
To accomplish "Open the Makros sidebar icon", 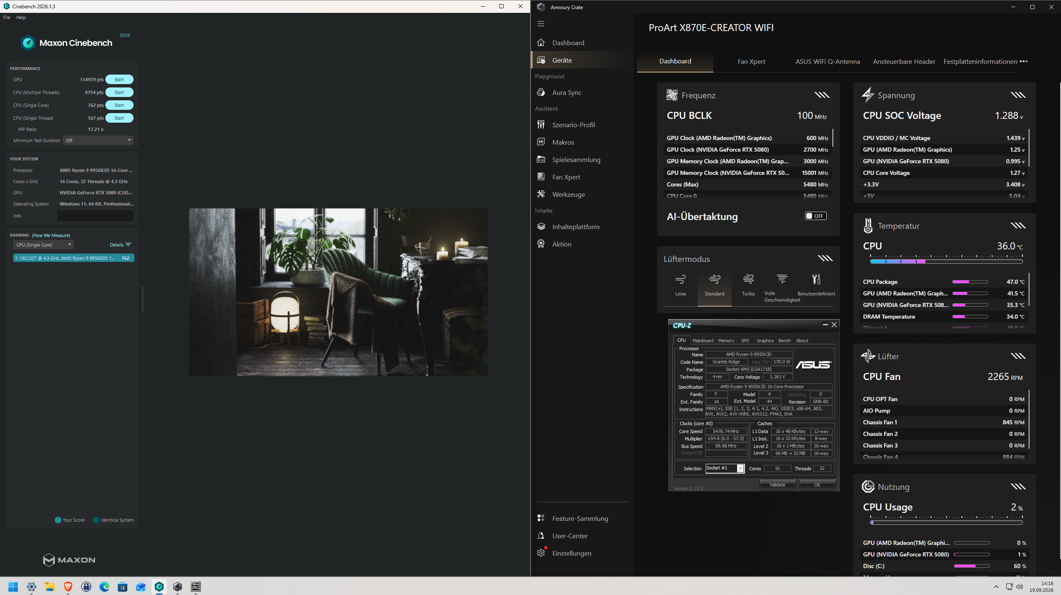I will coord(541,142).
